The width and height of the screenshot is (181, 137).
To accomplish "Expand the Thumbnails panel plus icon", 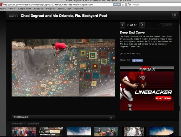I will (111, 118).
